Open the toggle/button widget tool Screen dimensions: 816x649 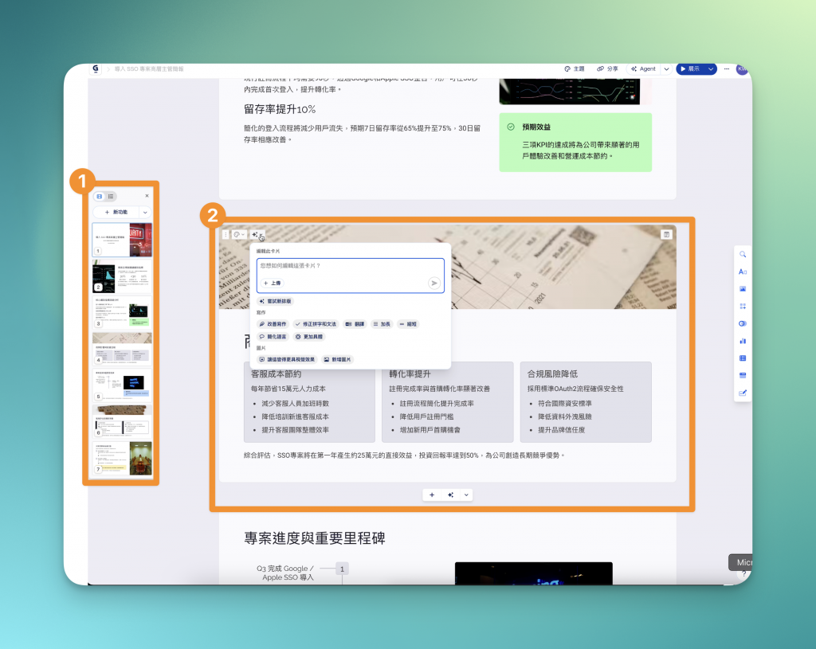[x=743, y=323]
